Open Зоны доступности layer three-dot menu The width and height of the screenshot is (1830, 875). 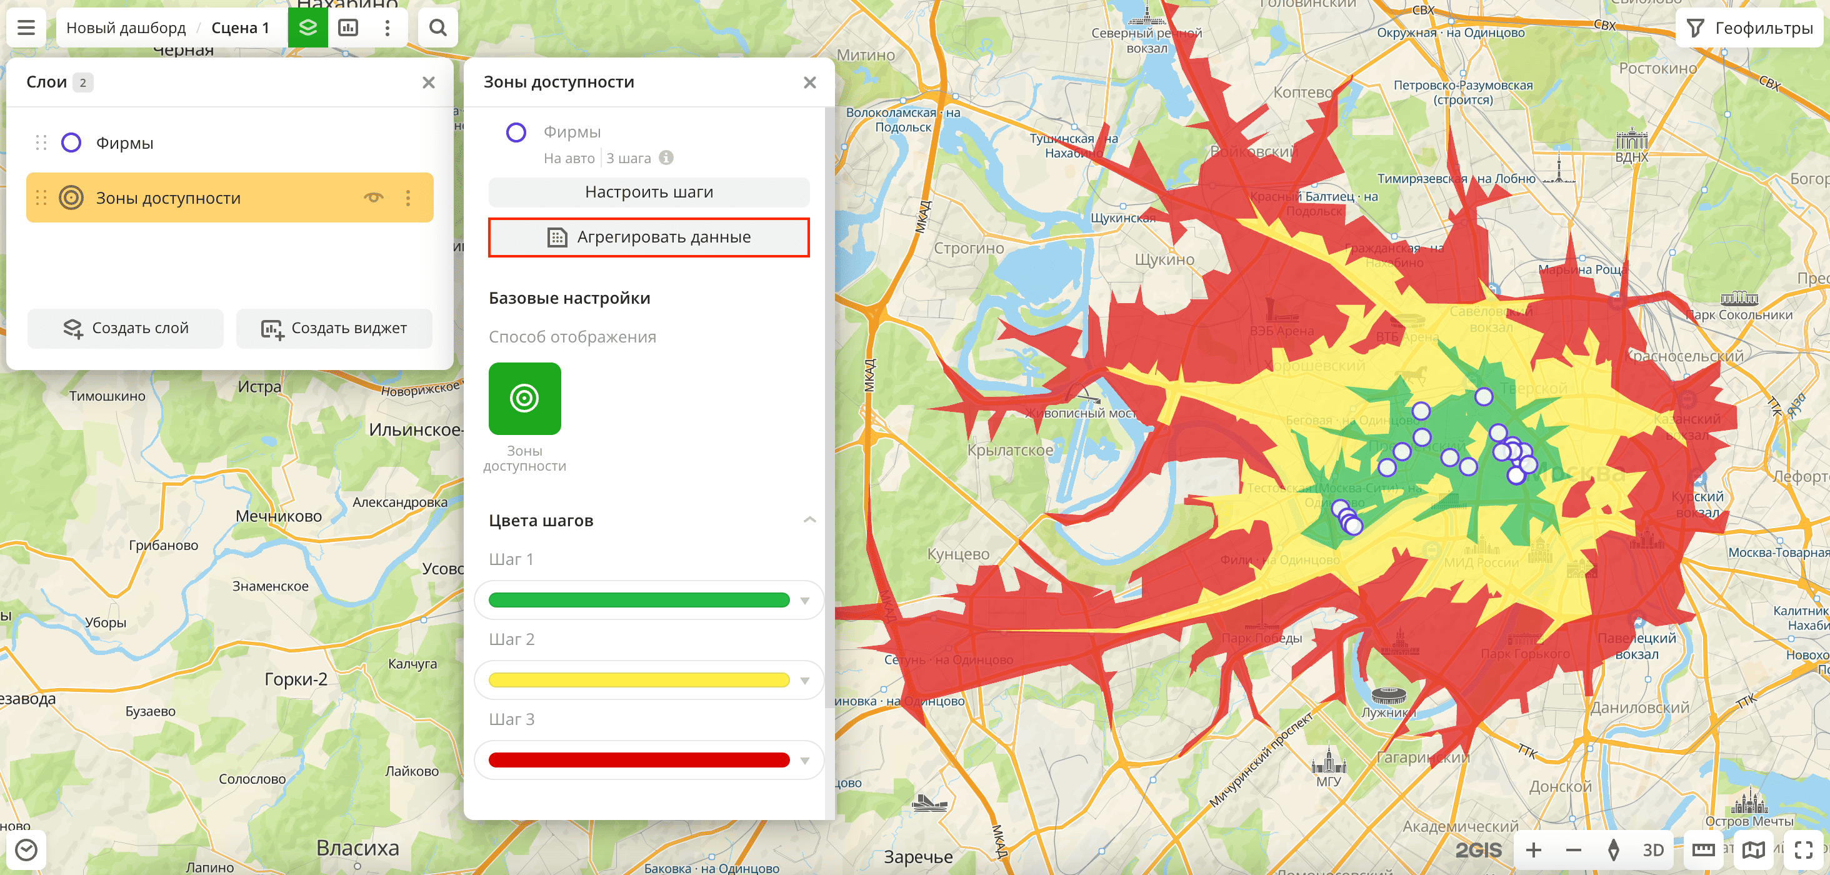coord(407,197)
